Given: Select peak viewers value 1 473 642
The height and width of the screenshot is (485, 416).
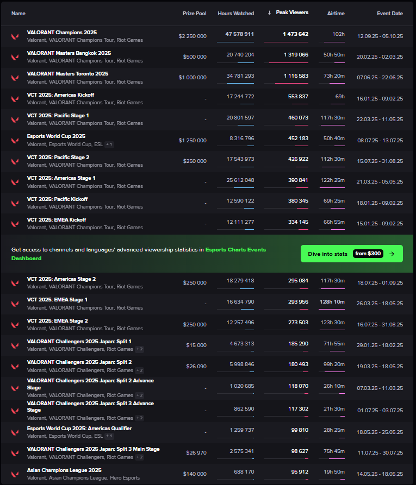Looking at the screenshot, I should coord(295,34).
